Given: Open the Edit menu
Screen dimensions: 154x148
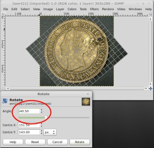Looking at the screenshot, I should coord(14,9).
